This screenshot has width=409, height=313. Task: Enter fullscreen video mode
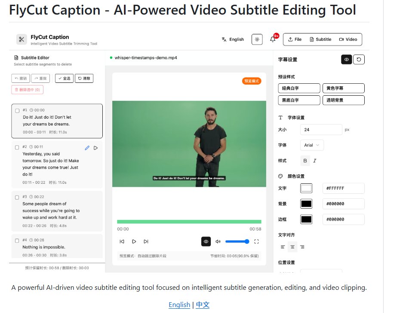[256, 241]
